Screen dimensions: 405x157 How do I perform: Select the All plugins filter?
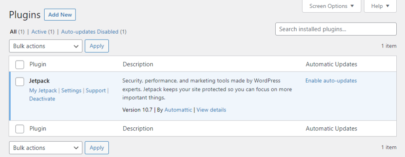click(13, 32)
